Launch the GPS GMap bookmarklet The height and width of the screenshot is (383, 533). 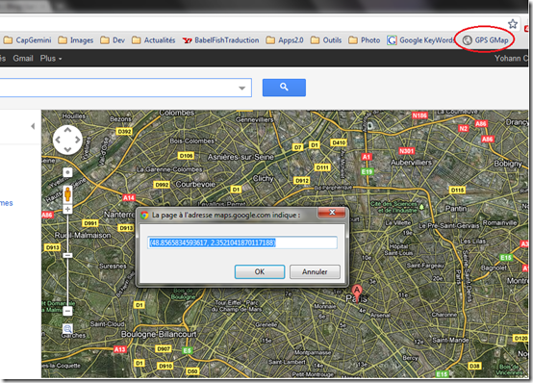(486, 40)
